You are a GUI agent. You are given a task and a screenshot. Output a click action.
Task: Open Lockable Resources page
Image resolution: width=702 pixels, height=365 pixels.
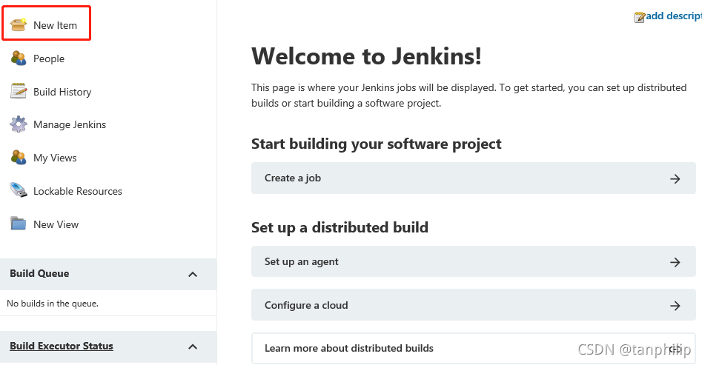point(78,191)
